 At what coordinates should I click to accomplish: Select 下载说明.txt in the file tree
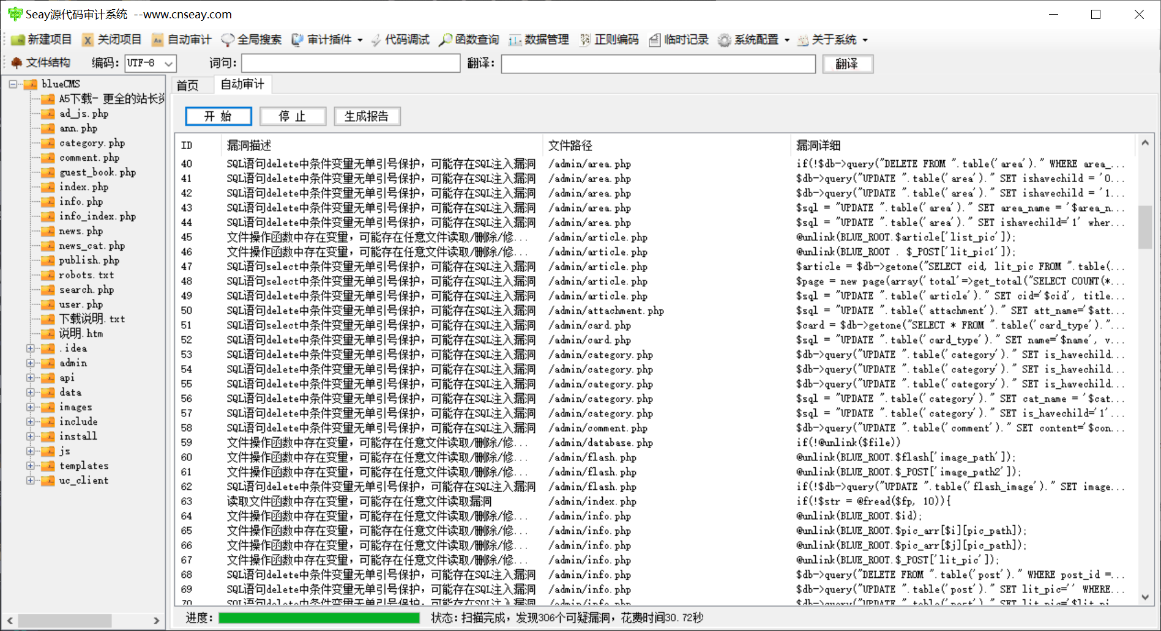click(92, 319)
